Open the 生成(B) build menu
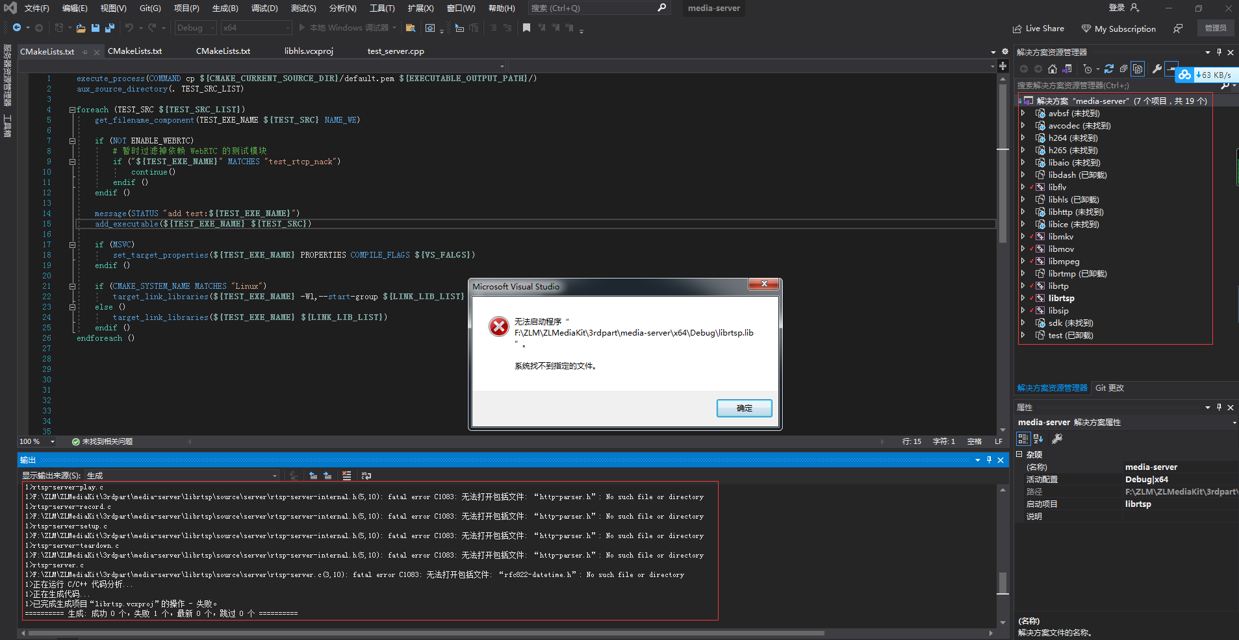Viewport: 1239px width, 640px height. pyautogui.click(x=225, y=8)
